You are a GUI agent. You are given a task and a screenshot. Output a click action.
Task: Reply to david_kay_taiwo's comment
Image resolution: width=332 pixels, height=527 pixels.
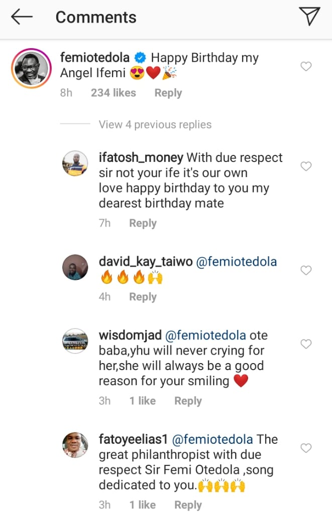(143, 297)
